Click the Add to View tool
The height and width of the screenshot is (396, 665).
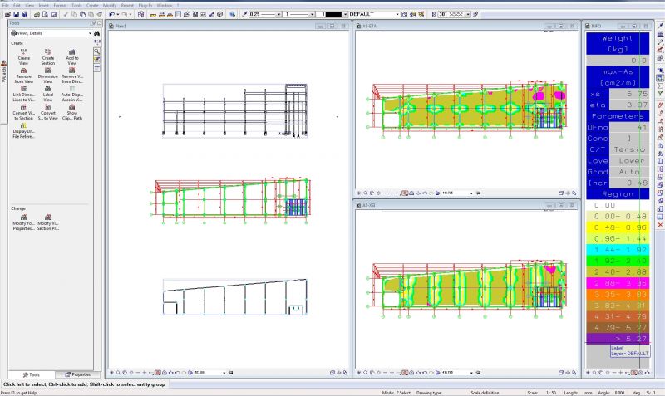tap(72, 56)
